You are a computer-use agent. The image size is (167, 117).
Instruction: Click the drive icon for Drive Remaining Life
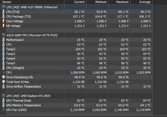(4, 77)
